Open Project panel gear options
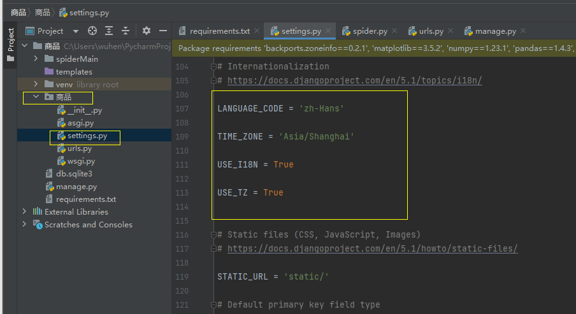The image size is (576, 314). [147, 31]
